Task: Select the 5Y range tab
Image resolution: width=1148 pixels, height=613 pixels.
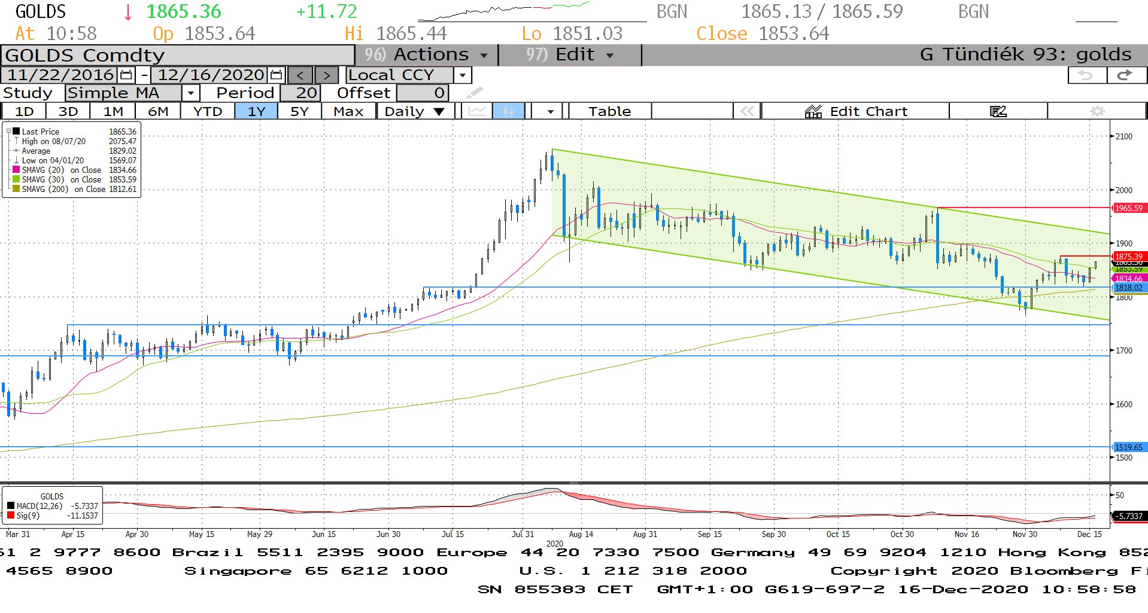Action: pos(299,111)
